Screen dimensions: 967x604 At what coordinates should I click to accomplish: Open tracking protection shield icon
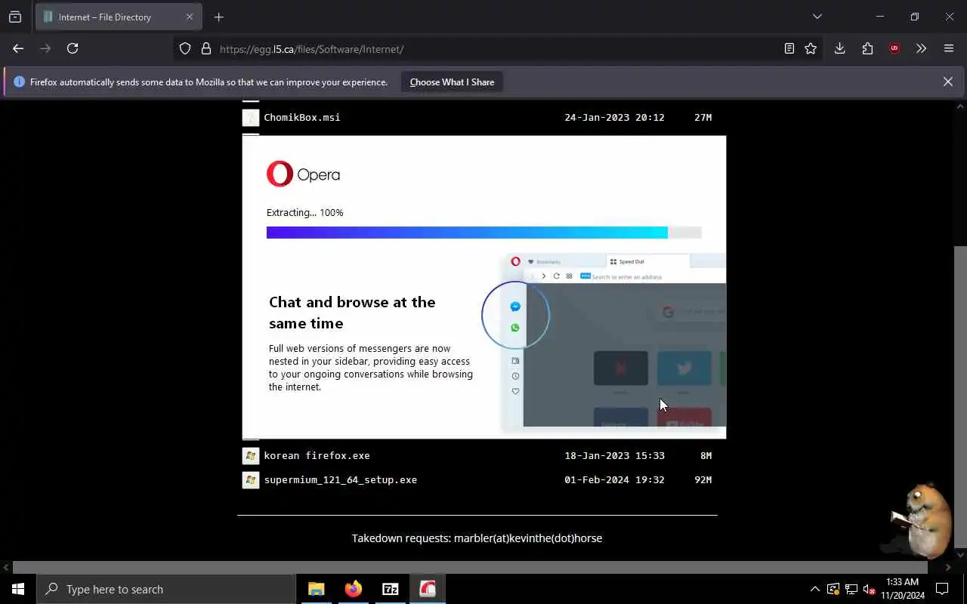click(185, 48)
